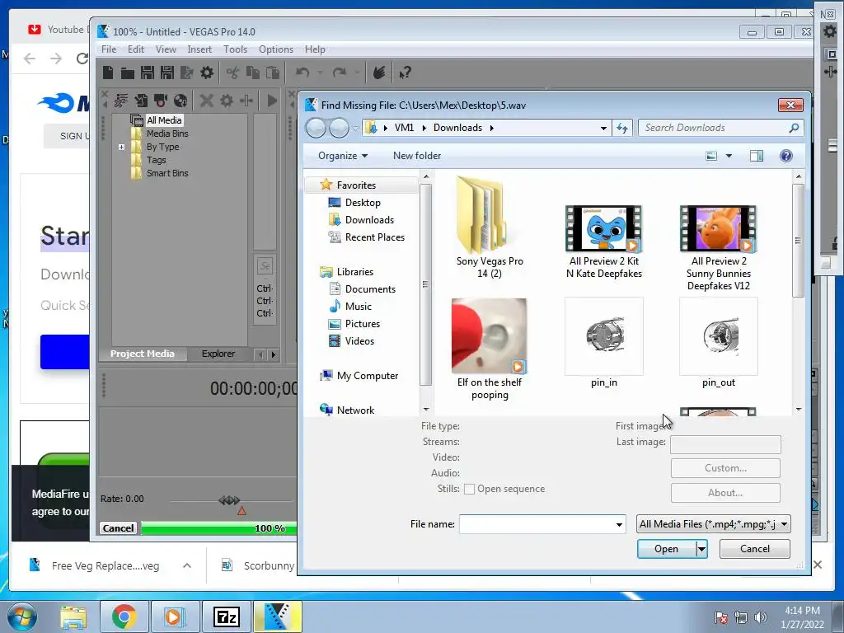Open the recent pages dropdown beside nav buttons
844x633 pixels.
coord(356,128)
